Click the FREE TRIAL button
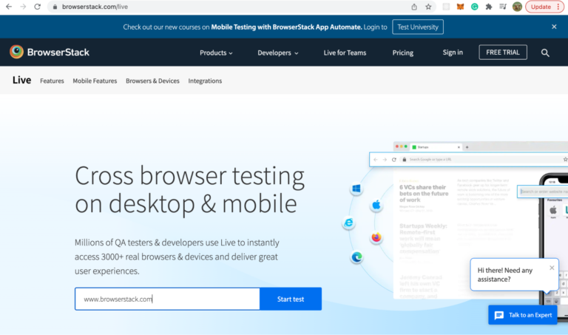The width and height of the screenshot is (568, 335). (503, 53)
